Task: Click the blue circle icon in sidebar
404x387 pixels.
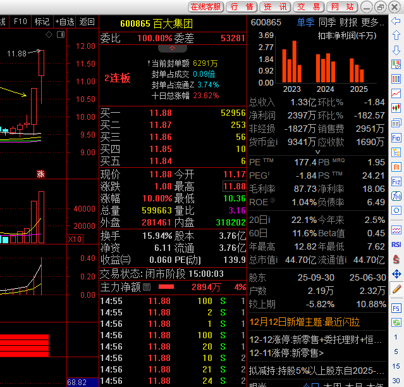Action: tap(396, 210)
